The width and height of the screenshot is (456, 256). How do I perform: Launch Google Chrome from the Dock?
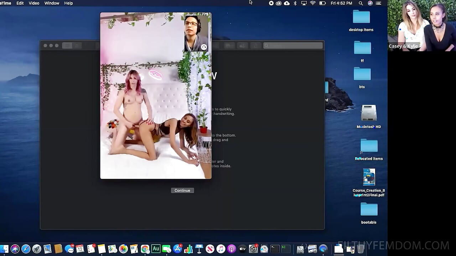145,248
